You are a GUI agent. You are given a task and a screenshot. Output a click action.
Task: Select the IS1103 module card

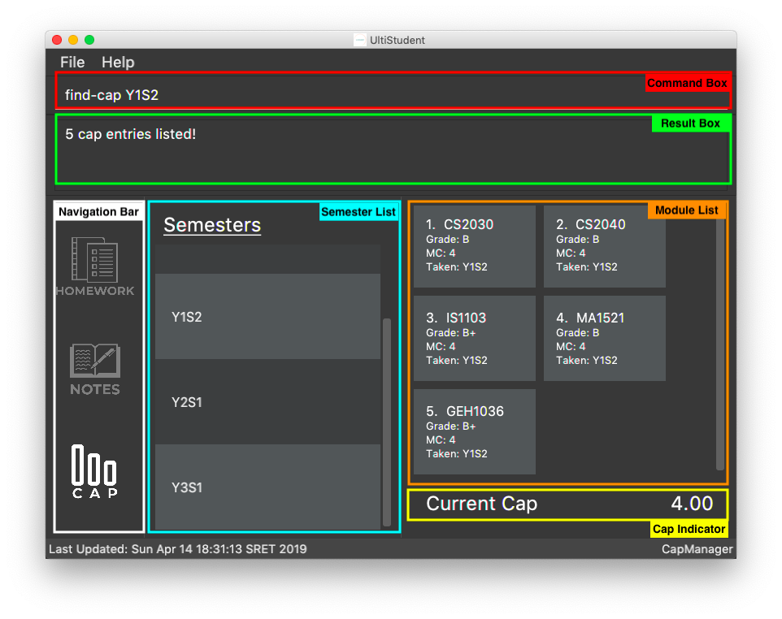[474, 339]
